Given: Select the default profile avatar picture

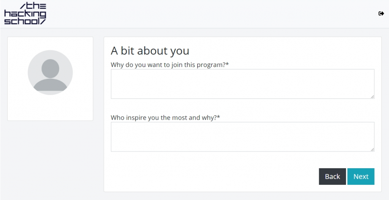Looking at the screenshot, I should [50, 72].
